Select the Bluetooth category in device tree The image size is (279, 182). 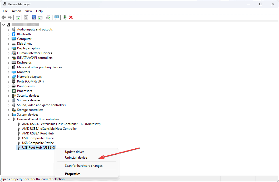pos(23,34)
